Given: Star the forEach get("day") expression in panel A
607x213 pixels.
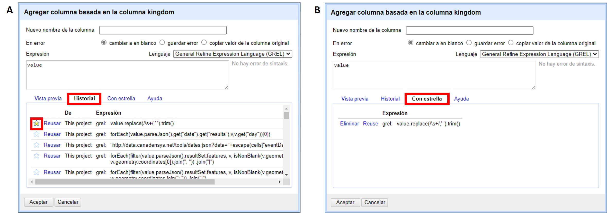Looking at the screenshot, I should (37, 134).
